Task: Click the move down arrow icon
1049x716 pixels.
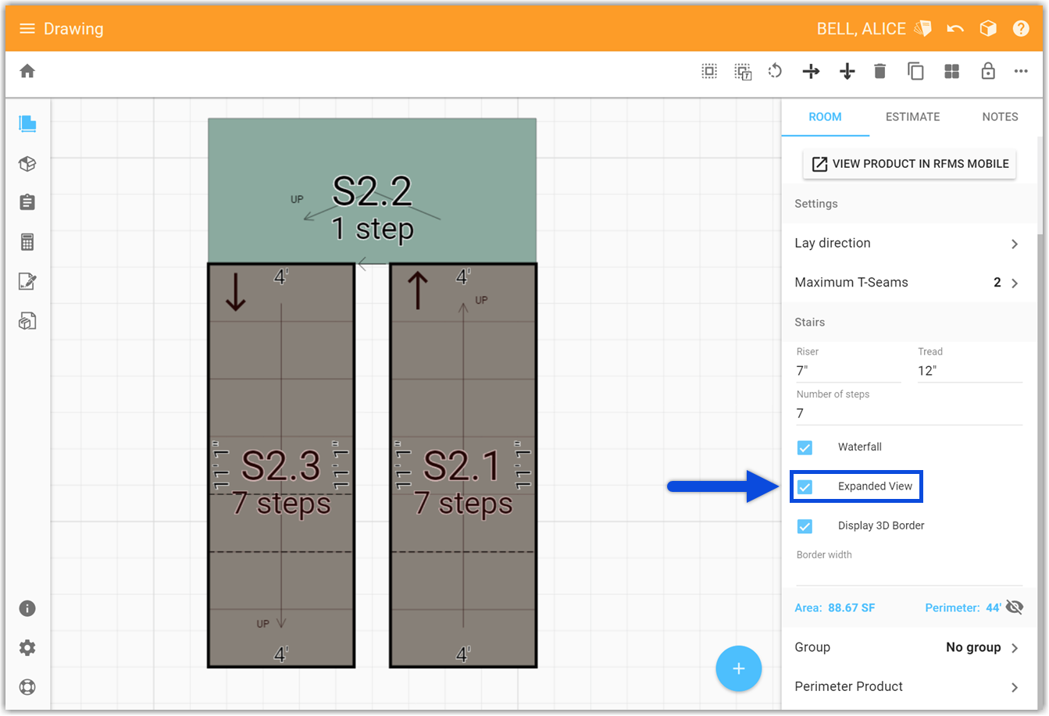Action: coord(847,72)
